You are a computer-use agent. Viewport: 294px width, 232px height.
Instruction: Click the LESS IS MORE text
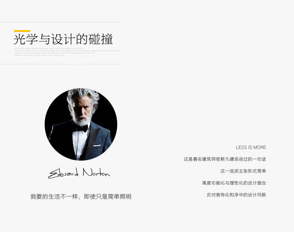click(x=251, y=148)
